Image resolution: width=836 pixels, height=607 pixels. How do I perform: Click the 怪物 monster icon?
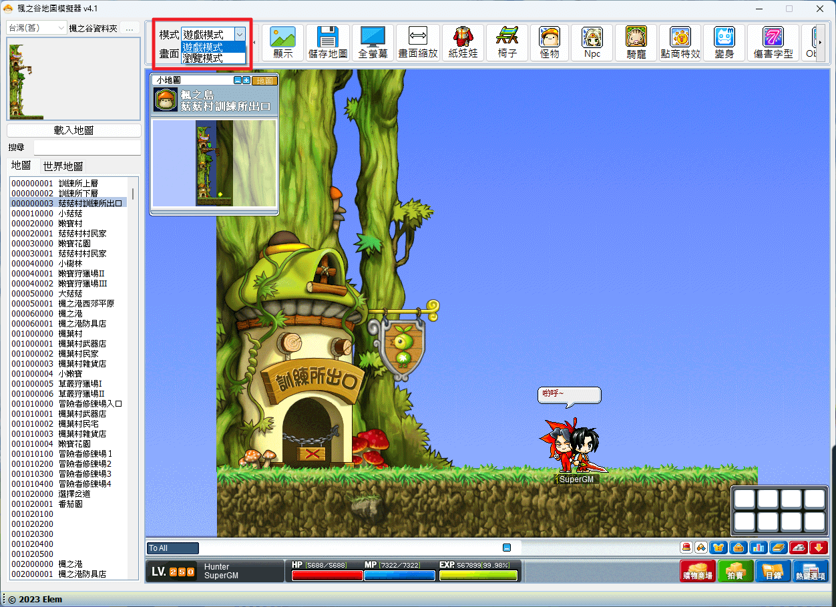[x=550, y=43]
